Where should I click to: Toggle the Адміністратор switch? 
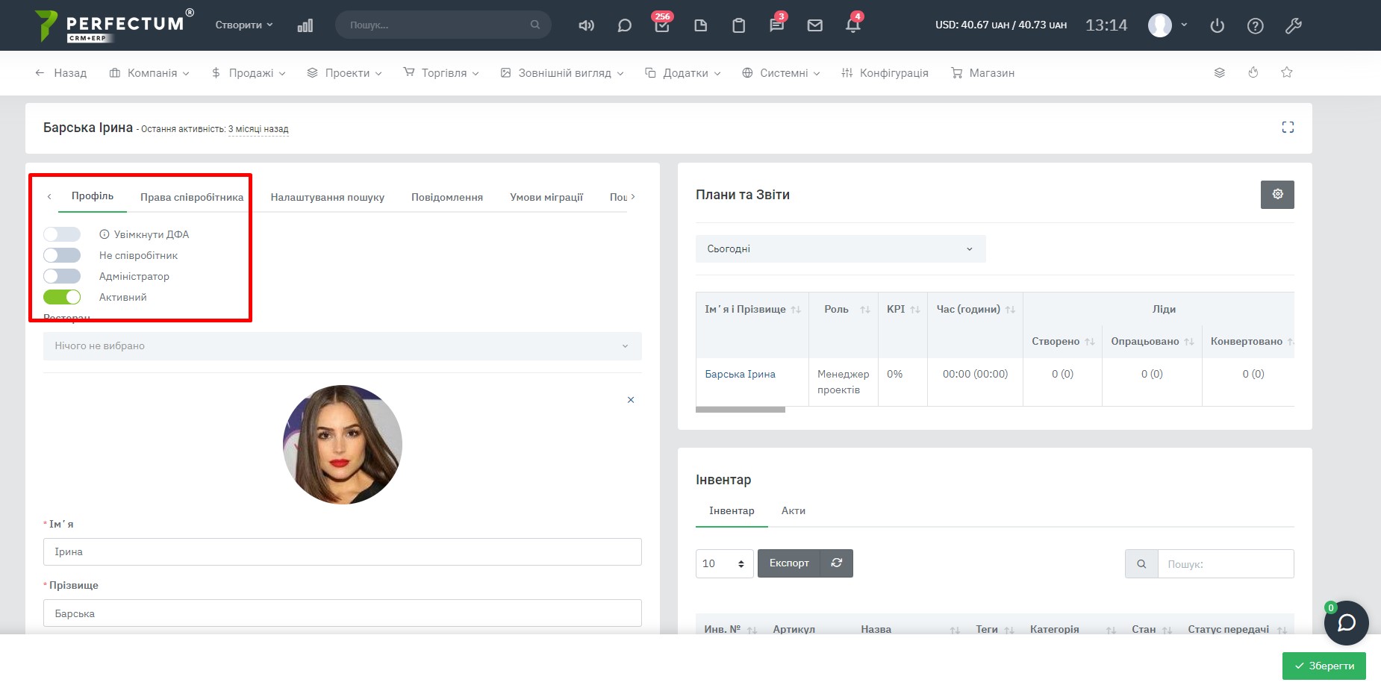pyautogui.click(x=62, y=276)
